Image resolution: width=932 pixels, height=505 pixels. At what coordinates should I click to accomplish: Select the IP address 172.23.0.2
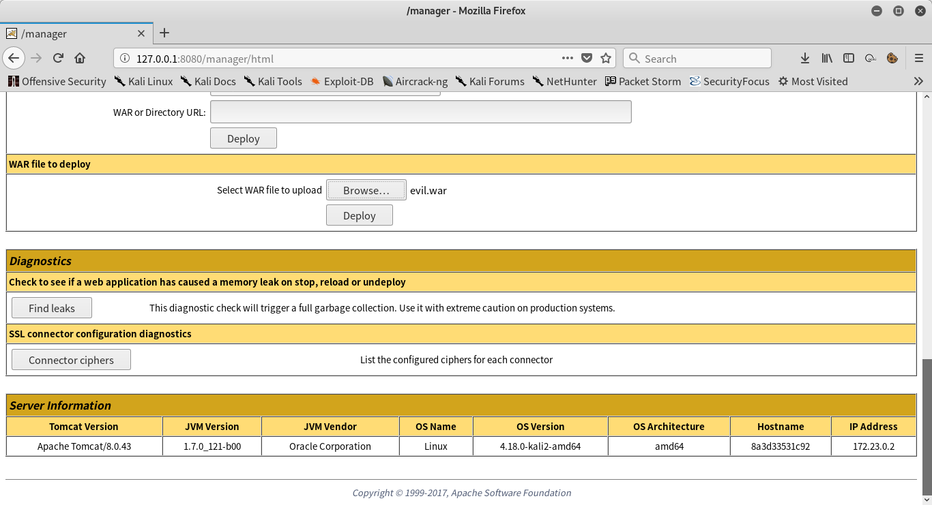873,446
